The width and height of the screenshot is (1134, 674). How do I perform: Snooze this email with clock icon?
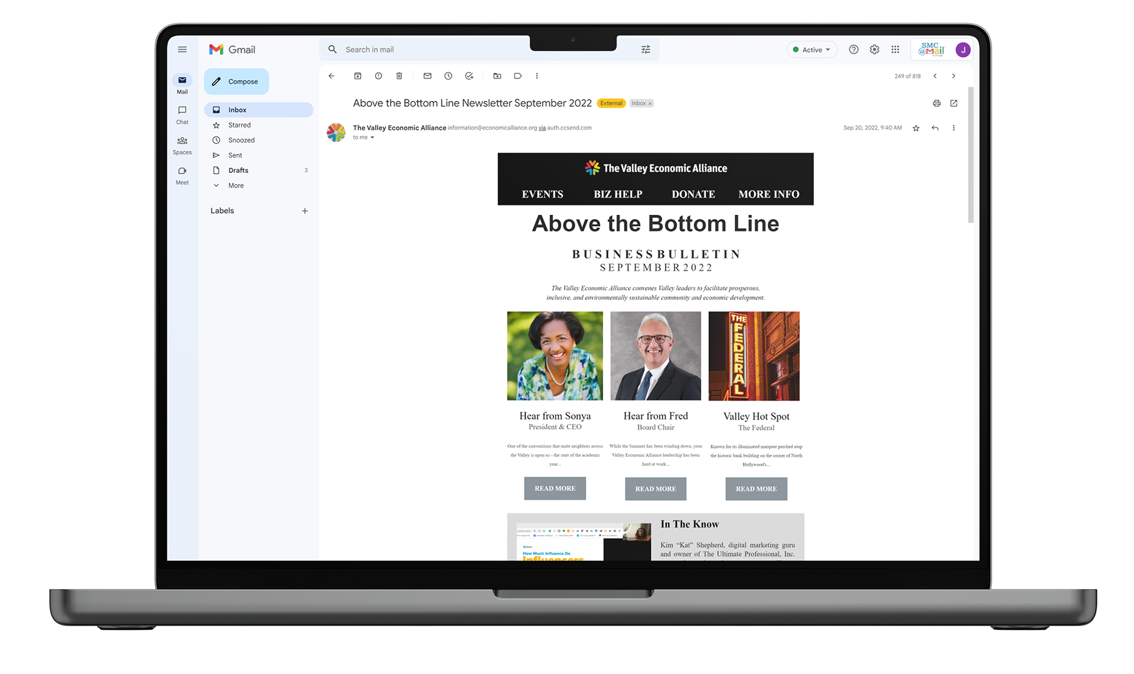[x=448, y=76]
